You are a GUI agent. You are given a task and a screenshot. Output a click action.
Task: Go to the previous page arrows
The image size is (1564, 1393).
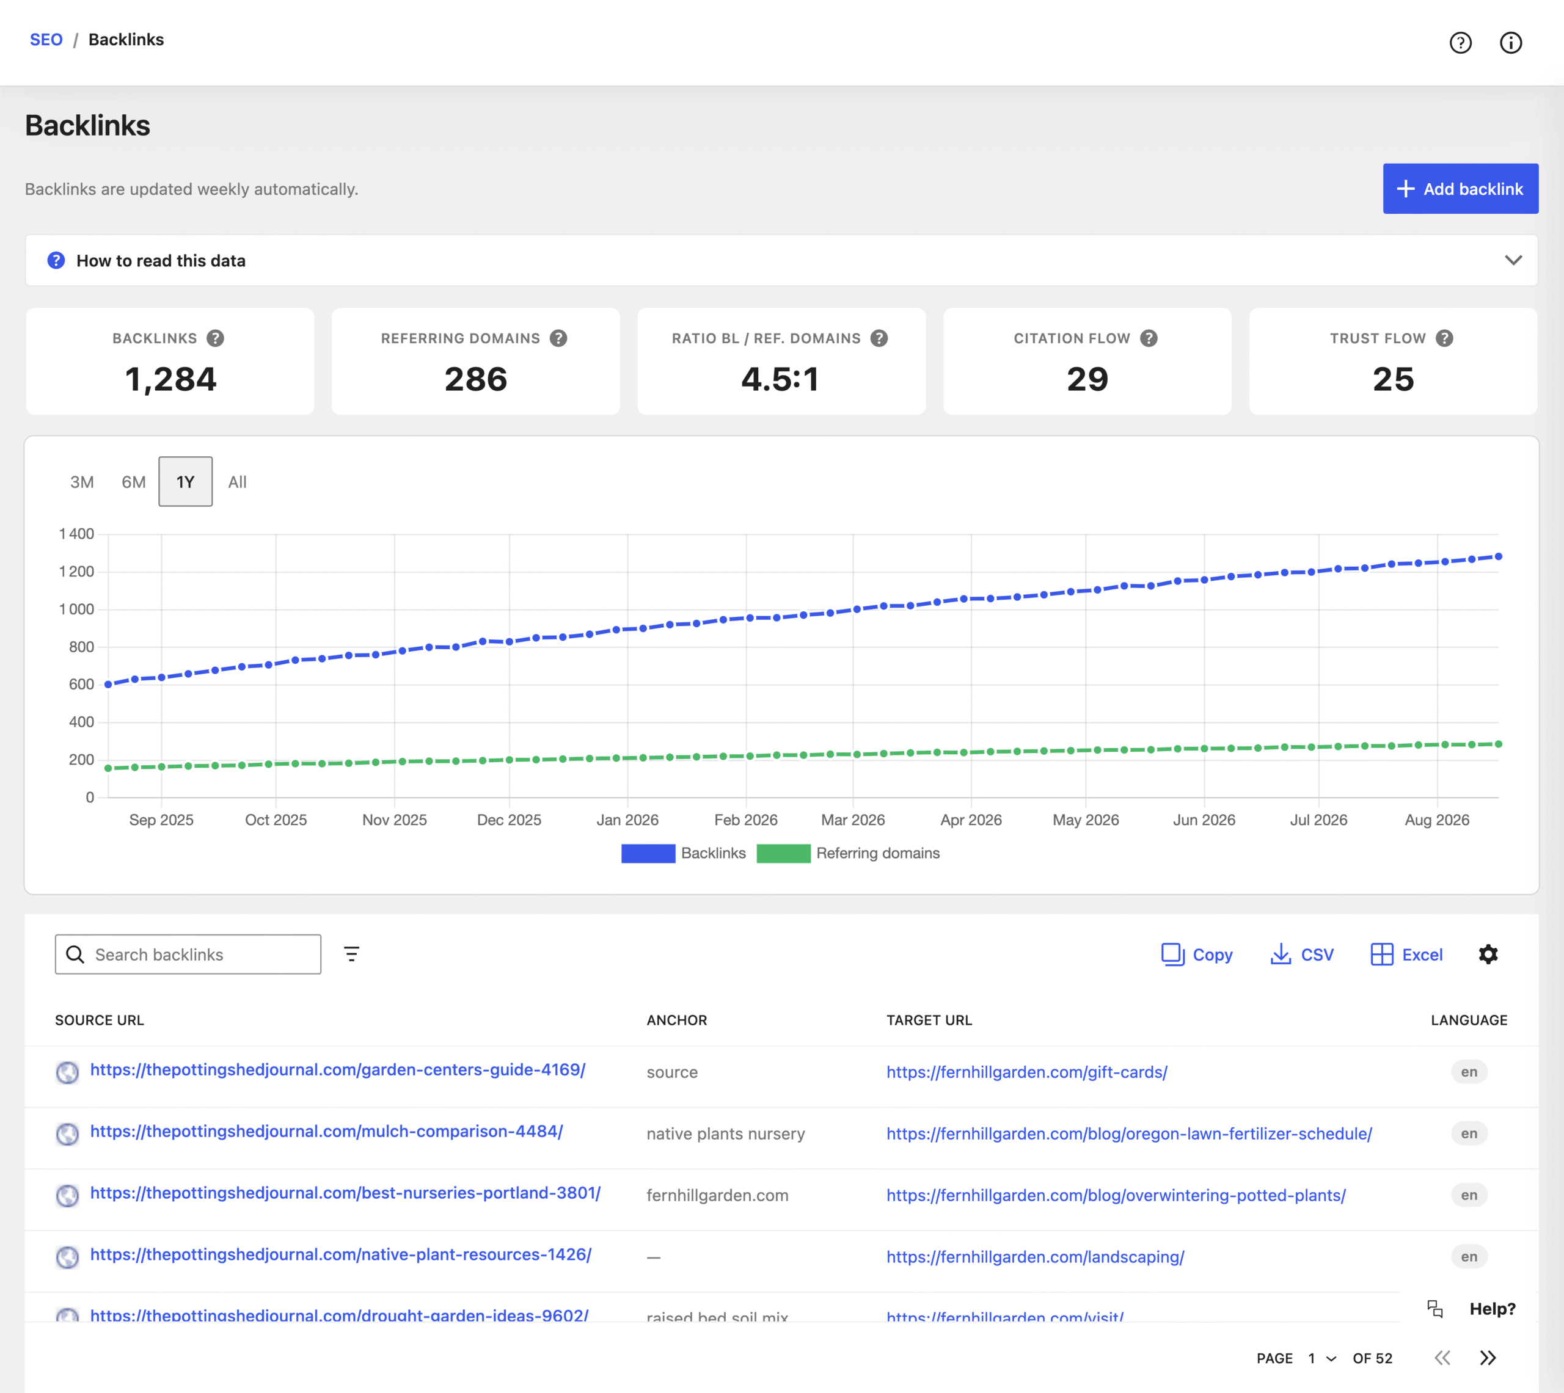(1442, 1358)
